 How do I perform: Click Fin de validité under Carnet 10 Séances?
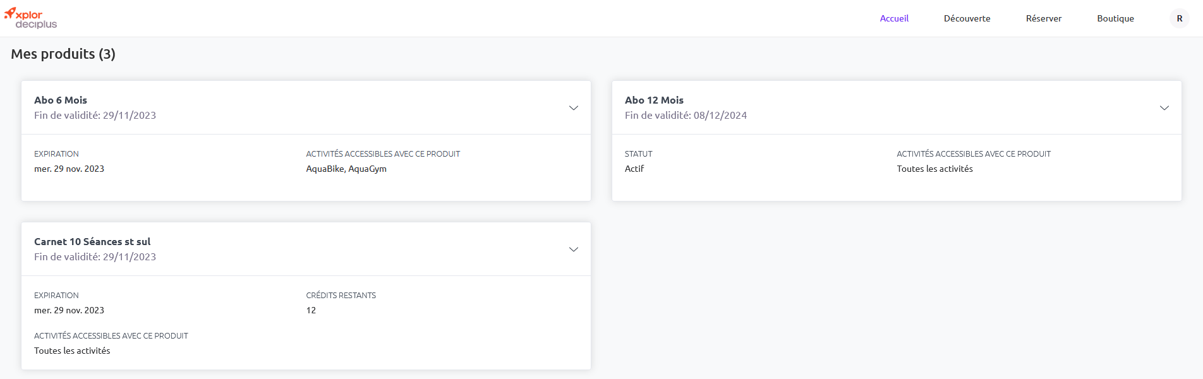click(x=95, y=256)
